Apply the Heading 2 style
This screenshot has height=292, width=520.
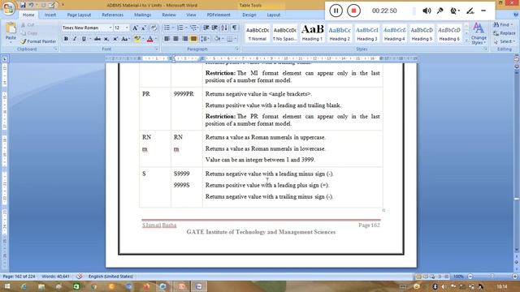coord(340,32)
